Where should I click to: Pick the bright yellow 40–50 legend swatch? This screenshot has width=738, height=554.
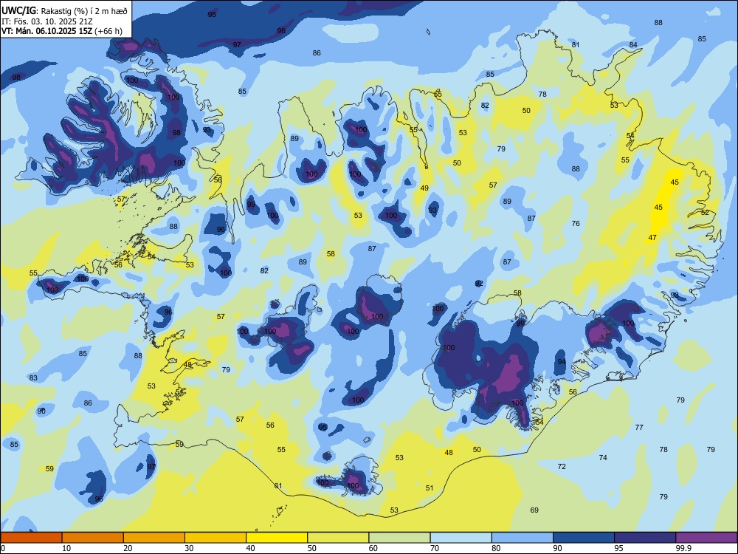tap(277, 538)
